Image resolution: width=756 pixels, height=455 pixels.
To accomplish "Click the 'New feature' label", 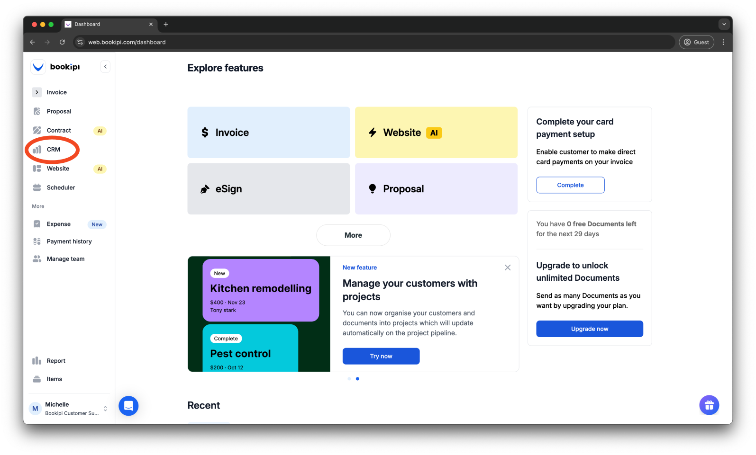I will coord(360,268).
